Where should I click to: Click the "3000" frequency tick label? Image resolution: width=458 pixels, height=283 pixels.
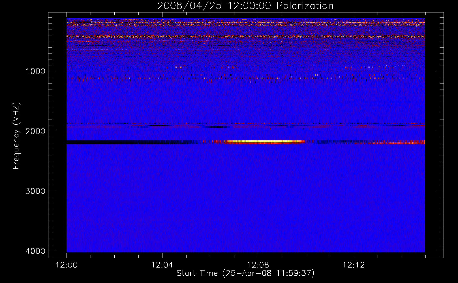point(35,191)
